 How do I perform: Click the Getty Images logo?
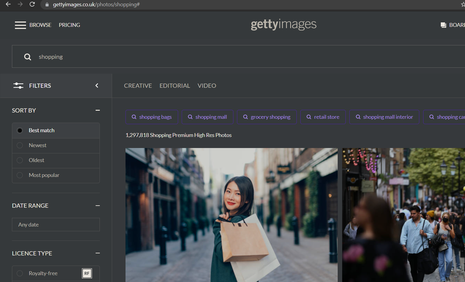click(x=283, y=24)
